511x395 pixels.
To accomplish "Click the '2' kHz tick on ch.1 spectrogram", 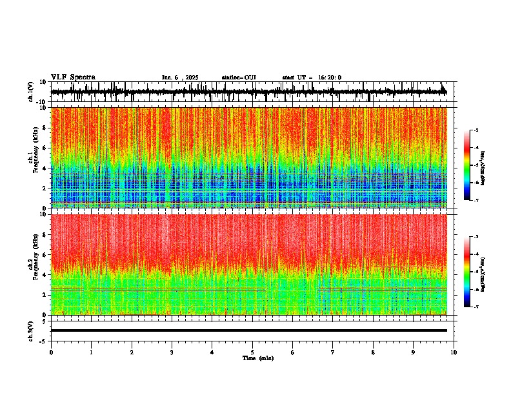I will [x=45, y=188].
